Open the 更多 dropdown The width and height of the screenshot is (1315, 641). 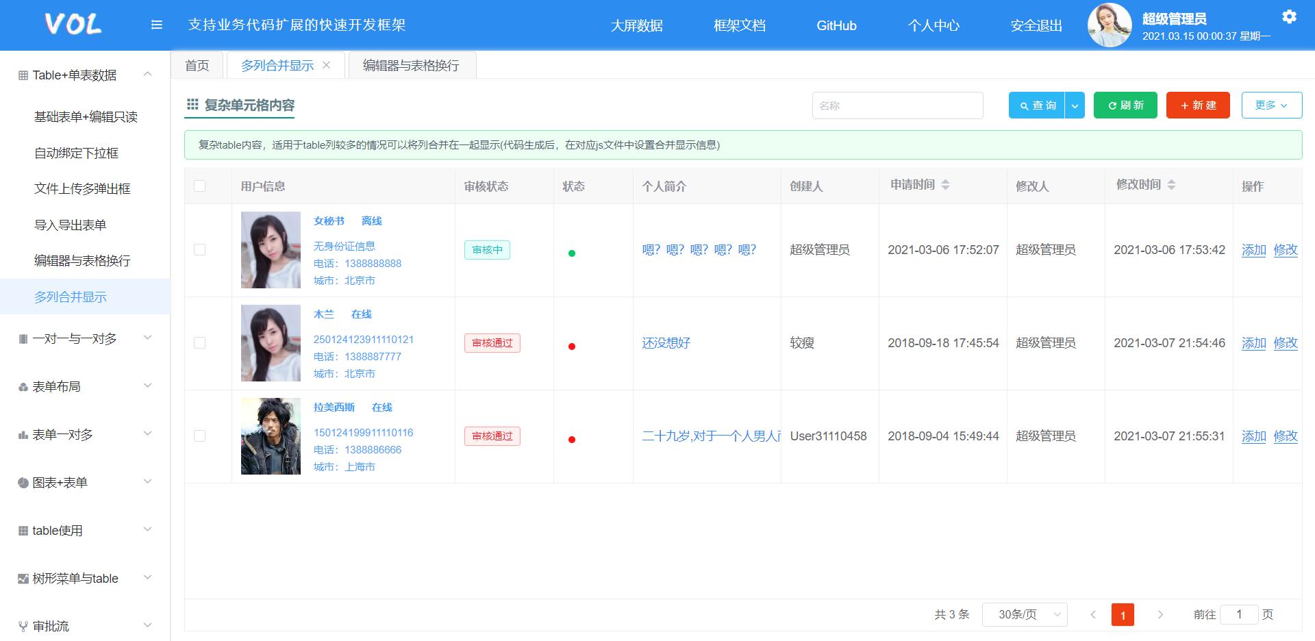(1272, 105)
